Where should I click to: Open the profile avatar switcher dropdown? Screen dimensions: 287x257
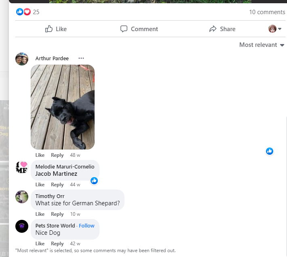click(275, 29)
